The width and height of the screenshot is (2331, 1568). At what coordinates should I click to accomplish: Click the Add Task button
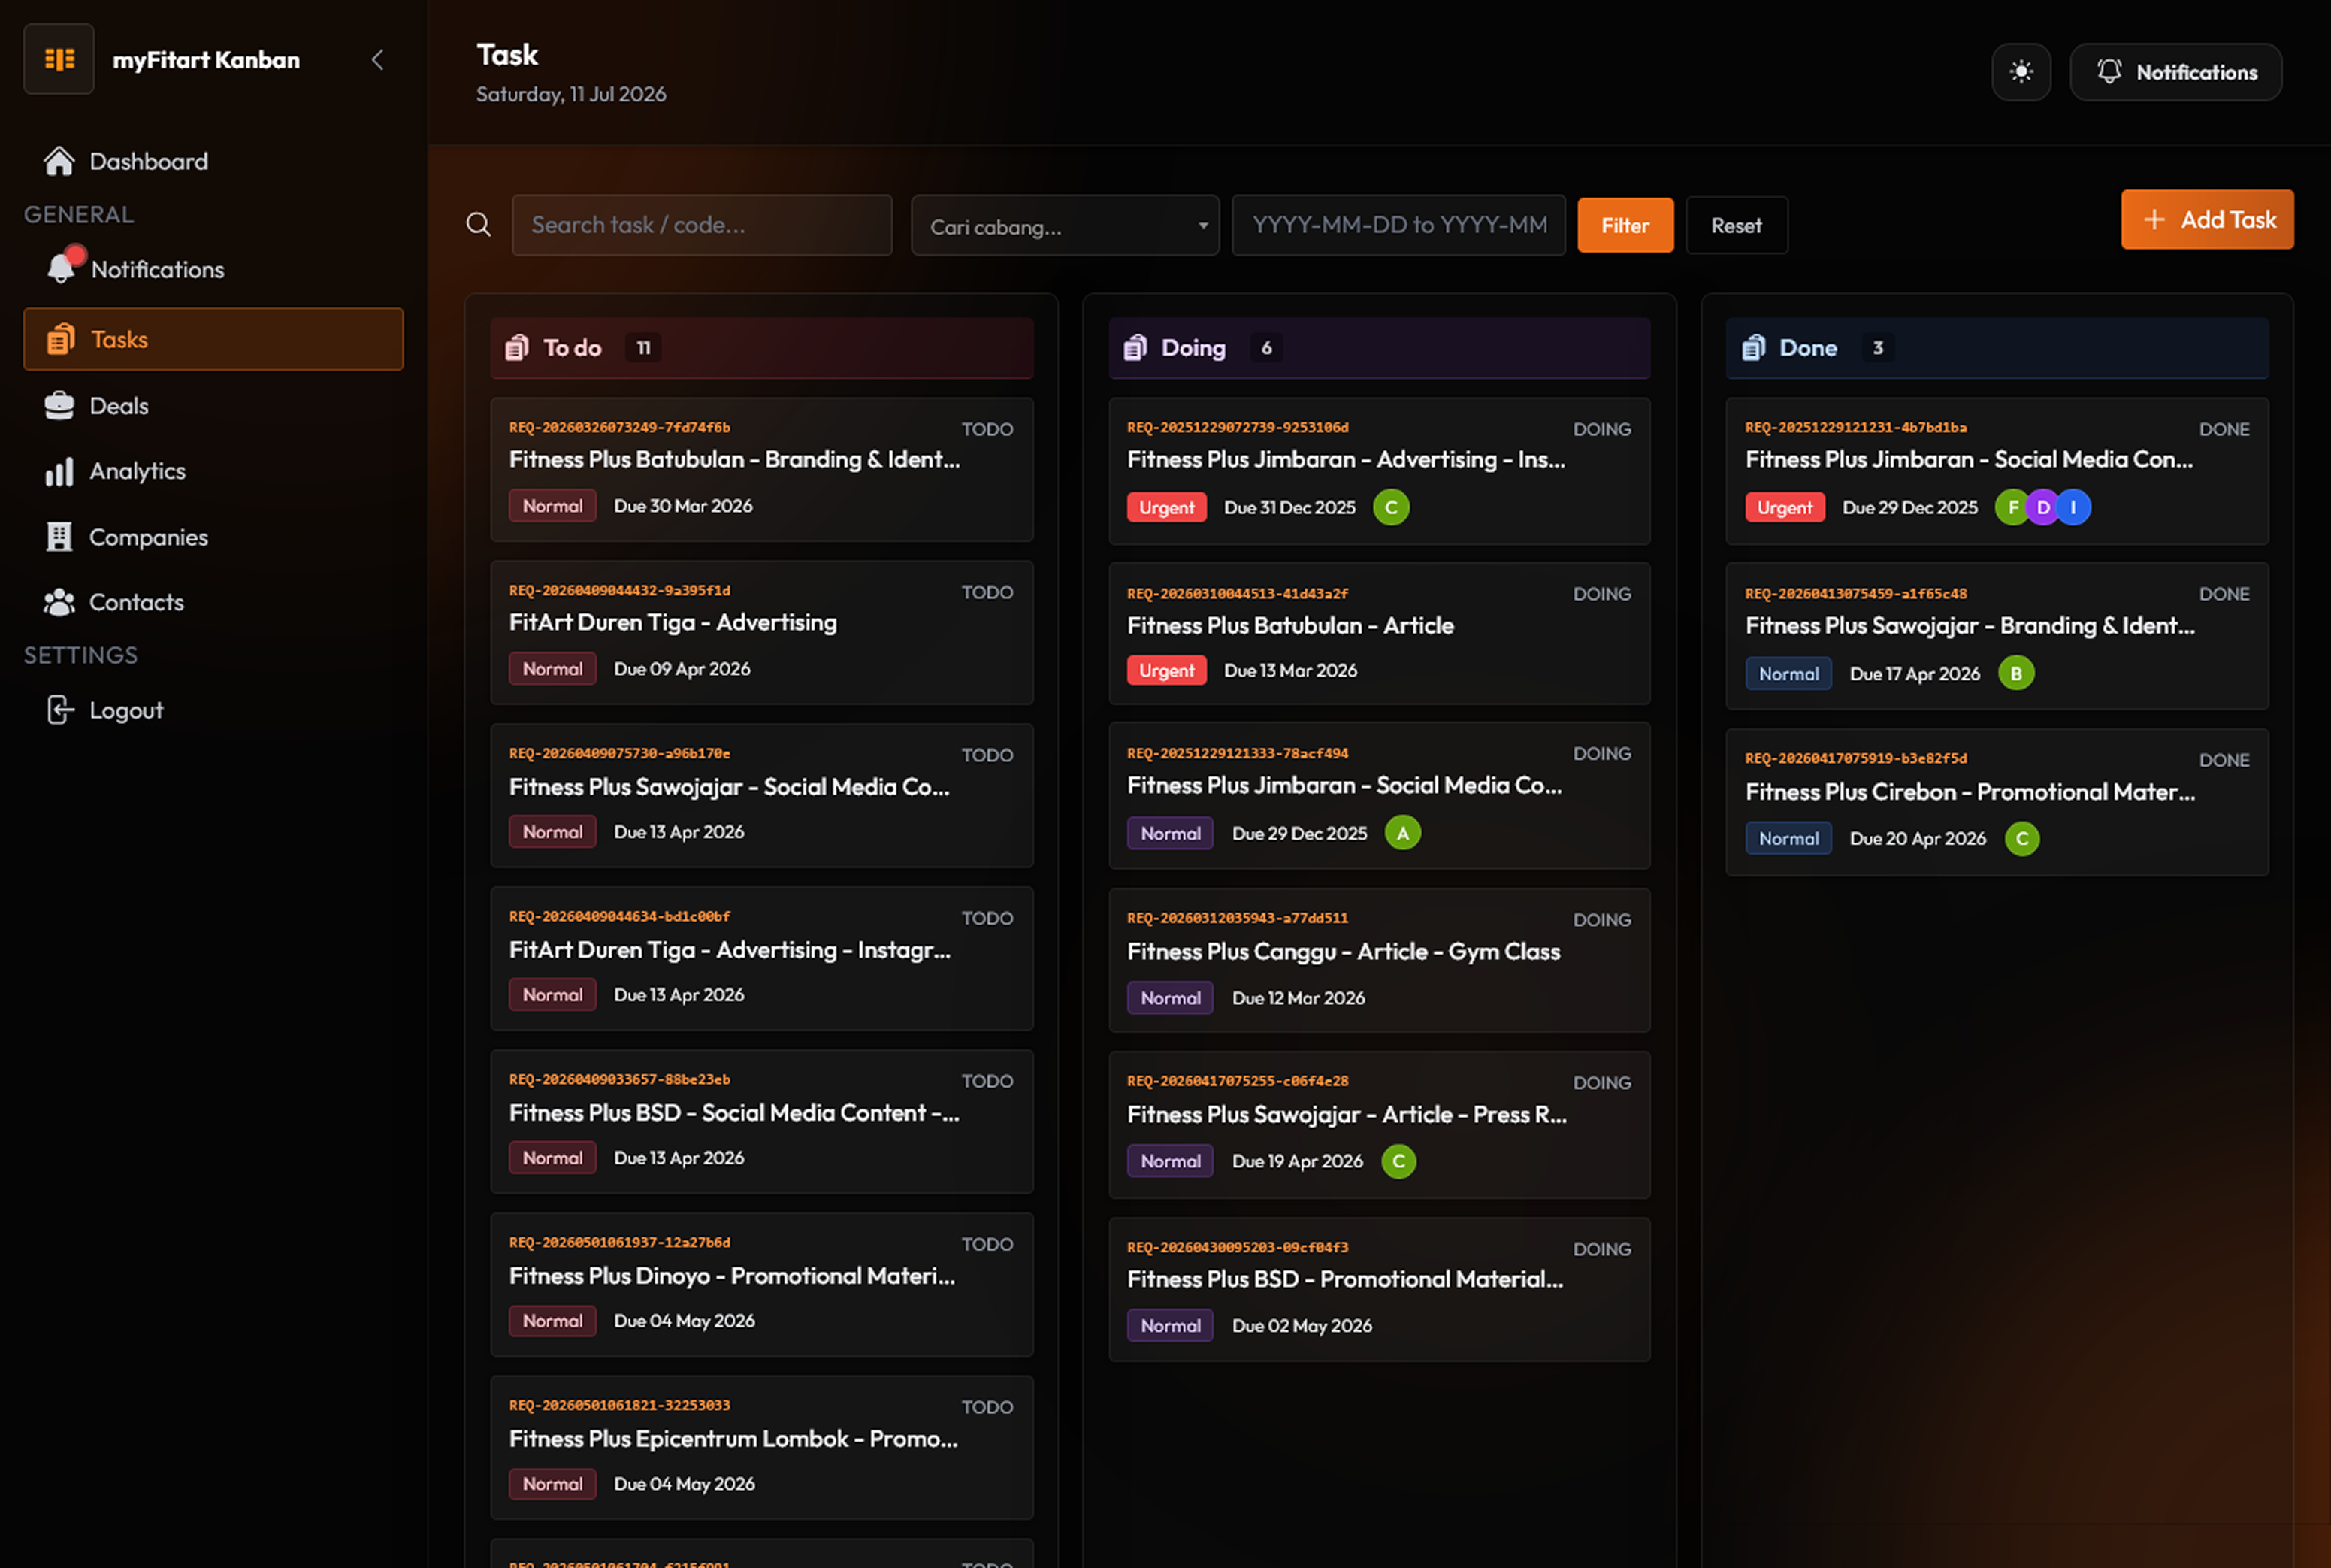[2207, 220]
